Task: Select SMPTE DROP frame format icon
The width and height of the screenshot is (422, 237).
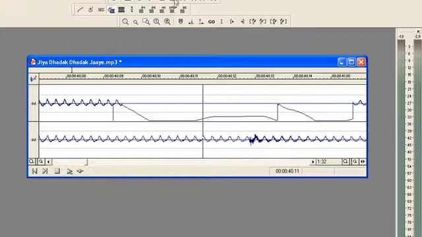Action: (x=173, y=10)
